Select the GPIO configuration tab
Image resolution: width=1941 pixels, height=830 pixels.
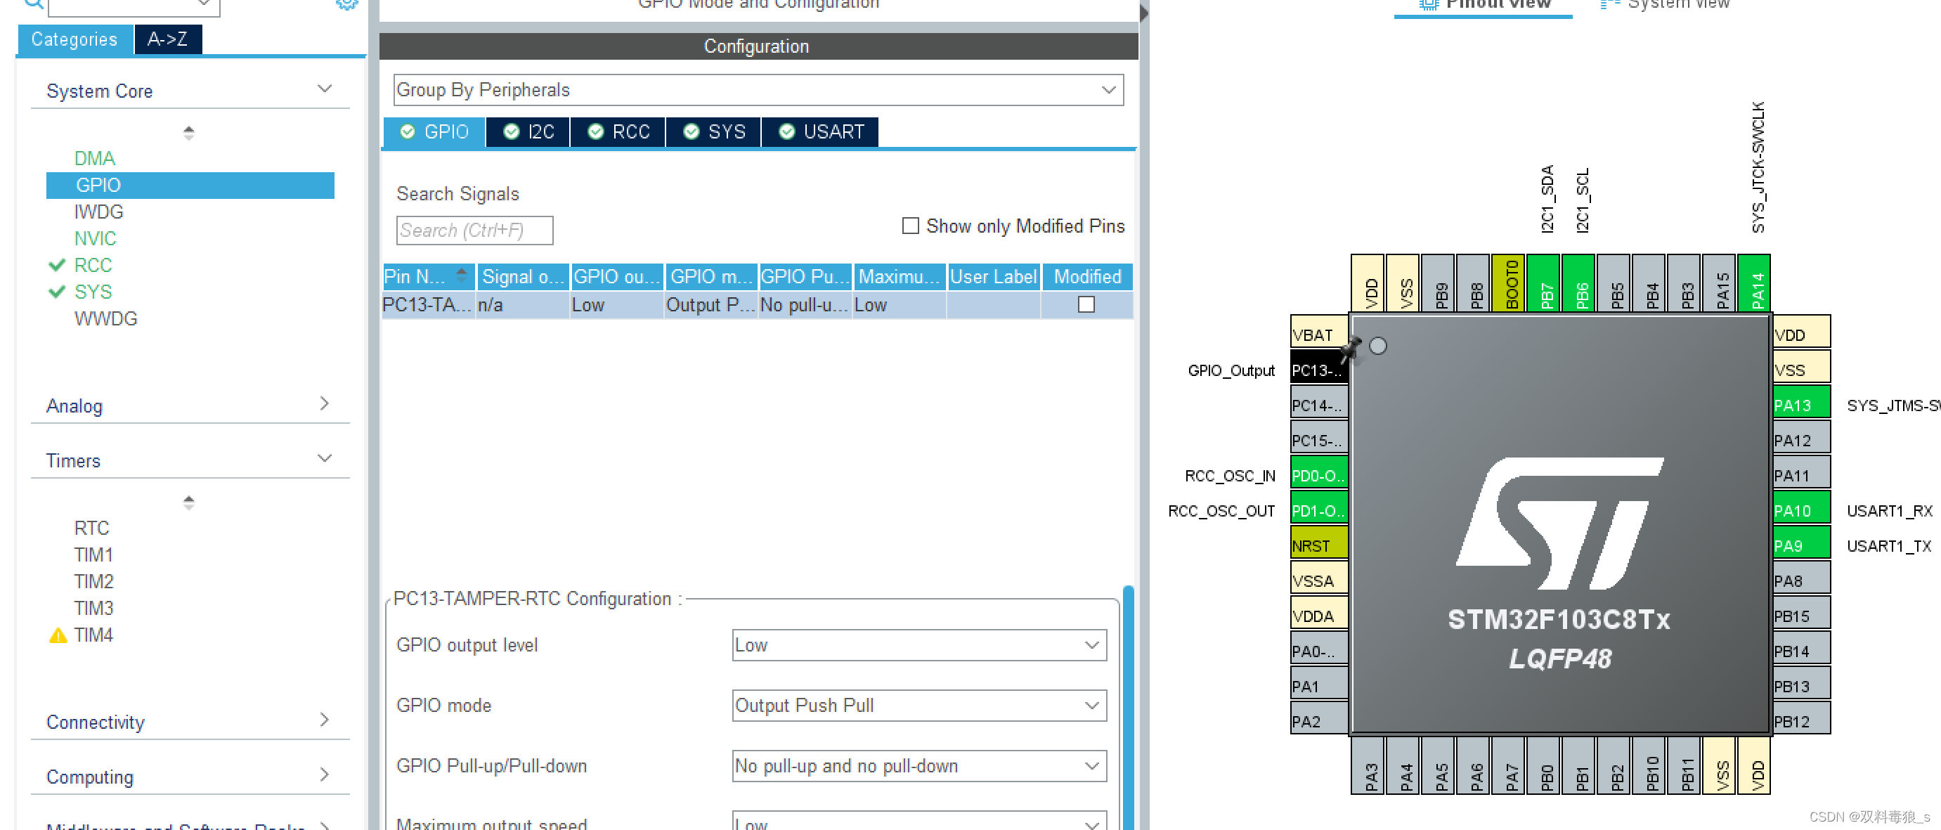click(x=434, y=132)
